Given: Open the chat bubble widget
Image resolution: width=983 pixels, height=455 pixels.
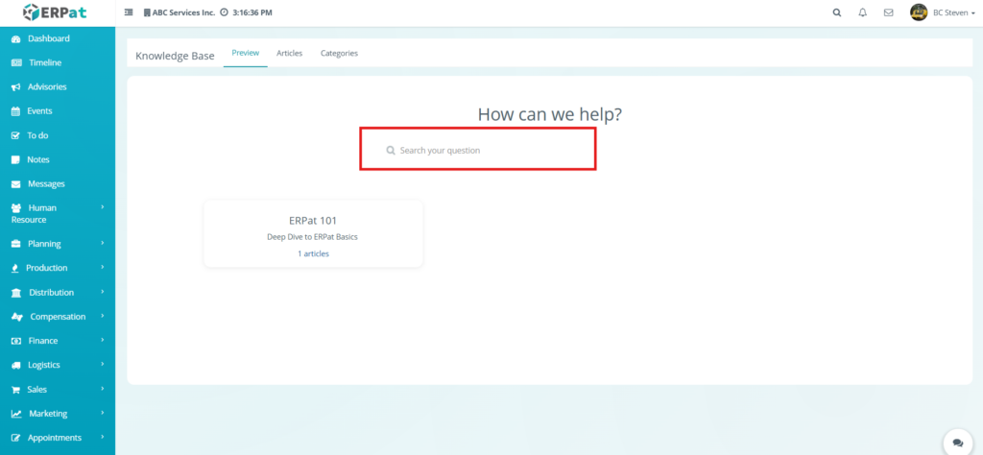Looking at the screenshot, I should 957,443.
